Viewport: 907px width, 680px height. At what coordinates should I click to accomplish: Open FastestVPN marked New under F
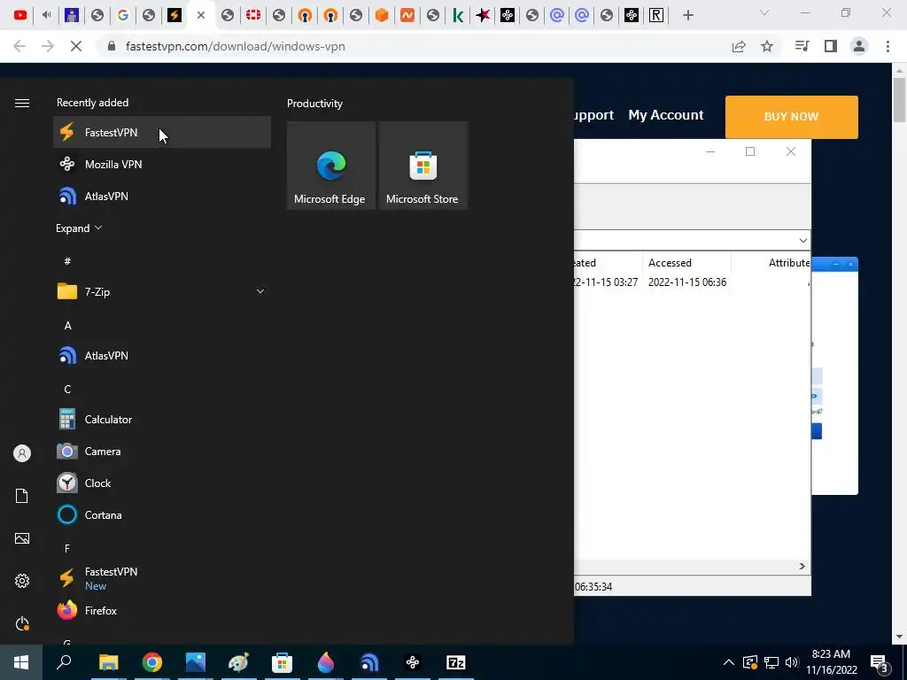(162, 578)
